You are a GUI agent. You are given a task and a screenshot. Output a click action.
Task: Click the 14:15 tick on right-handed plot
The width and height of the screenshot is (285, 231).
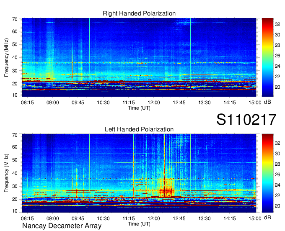coord(230,103)
